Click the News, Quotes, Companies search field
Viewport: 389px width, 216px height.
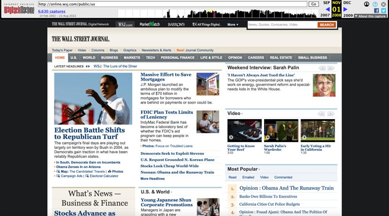pyautogui.click(x=283, y=25)
